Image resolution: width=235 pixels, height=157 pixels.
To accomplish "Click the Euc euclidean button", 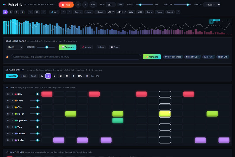I will click(x=101, y=47).
